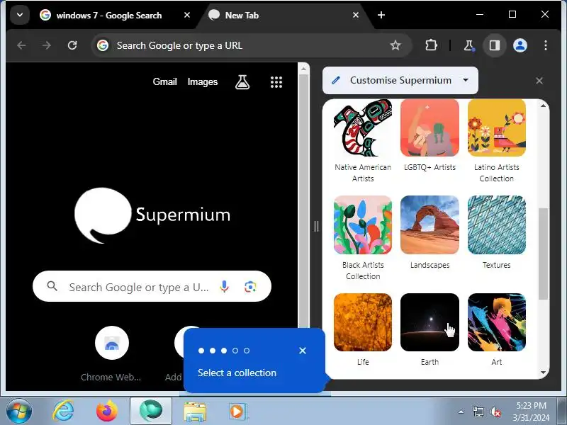Click the muted volume tray icon

coord(495,412)
